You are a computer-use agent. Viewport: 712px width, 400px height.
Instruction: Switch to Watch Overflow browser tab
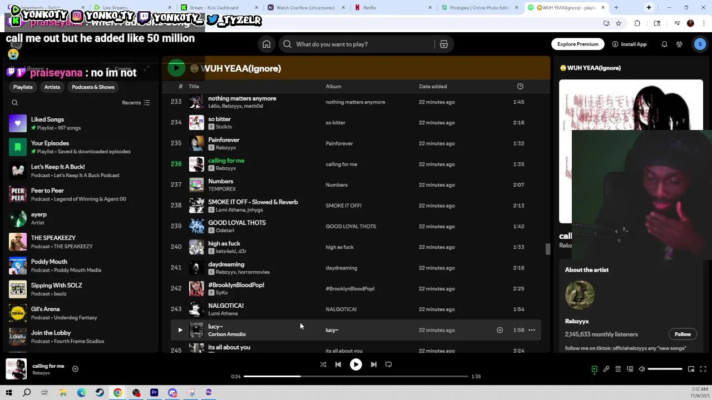point(306,8)
